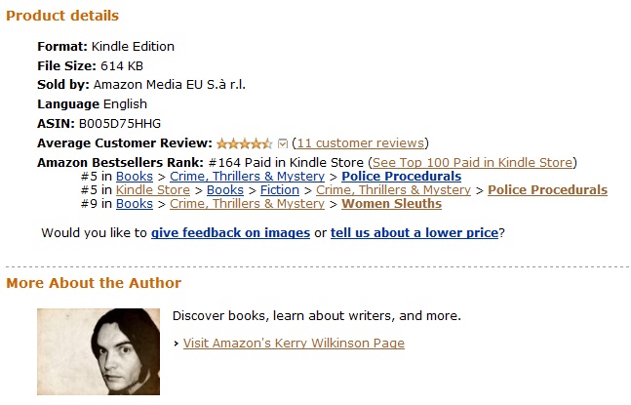
Task: Expand the rating breakdown arrow beside the stars
Action: (283, 143)
